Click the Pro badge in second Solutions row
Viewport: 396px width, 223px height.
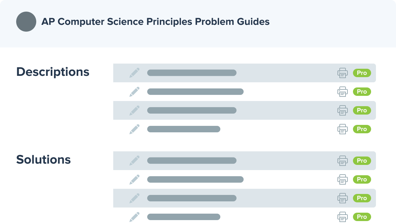coord(362,179)
